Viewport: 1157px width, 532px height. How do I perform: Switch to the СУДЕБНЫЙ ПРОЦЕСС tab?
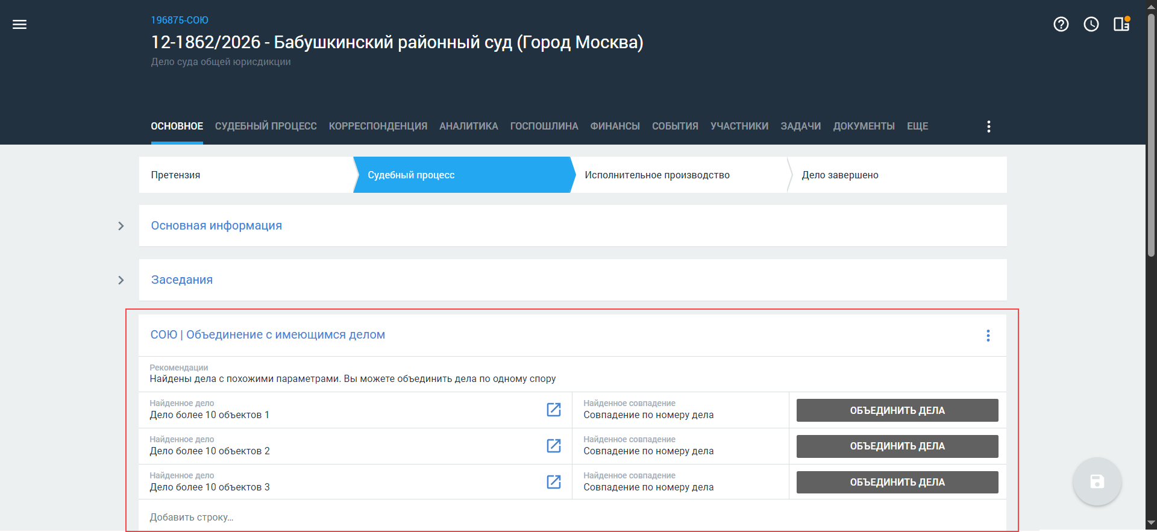pyautogui.click(x=266, y=126)
